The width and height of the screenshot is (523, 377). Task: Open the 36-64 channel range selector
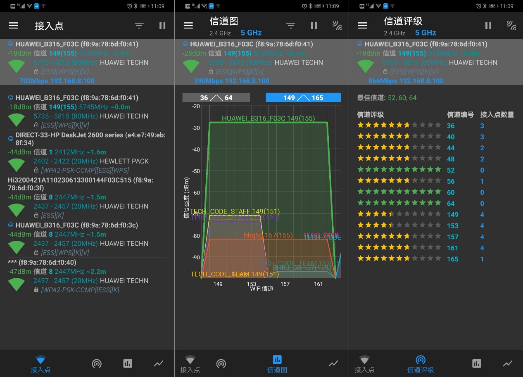point(216,97)
